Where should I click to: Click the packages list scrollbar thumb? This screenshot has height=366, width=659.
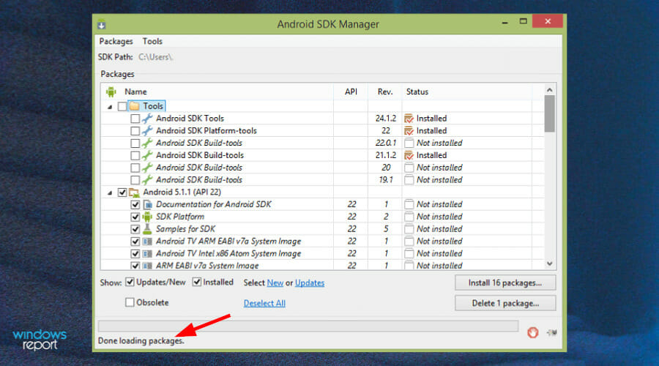(x=549, y=113)
